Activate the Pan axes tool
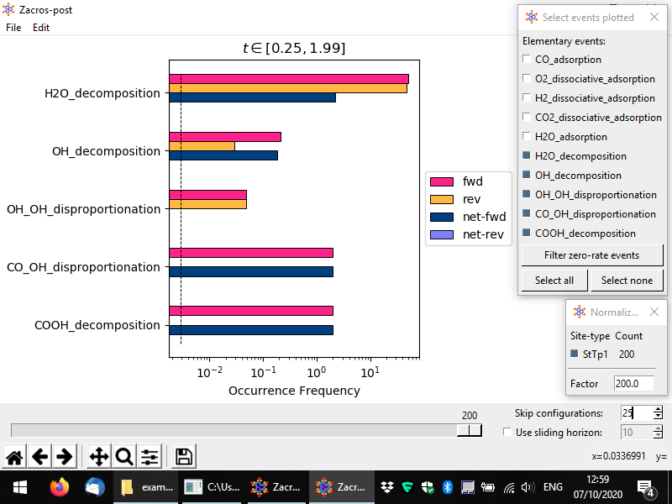 click(x=98, y=457)
